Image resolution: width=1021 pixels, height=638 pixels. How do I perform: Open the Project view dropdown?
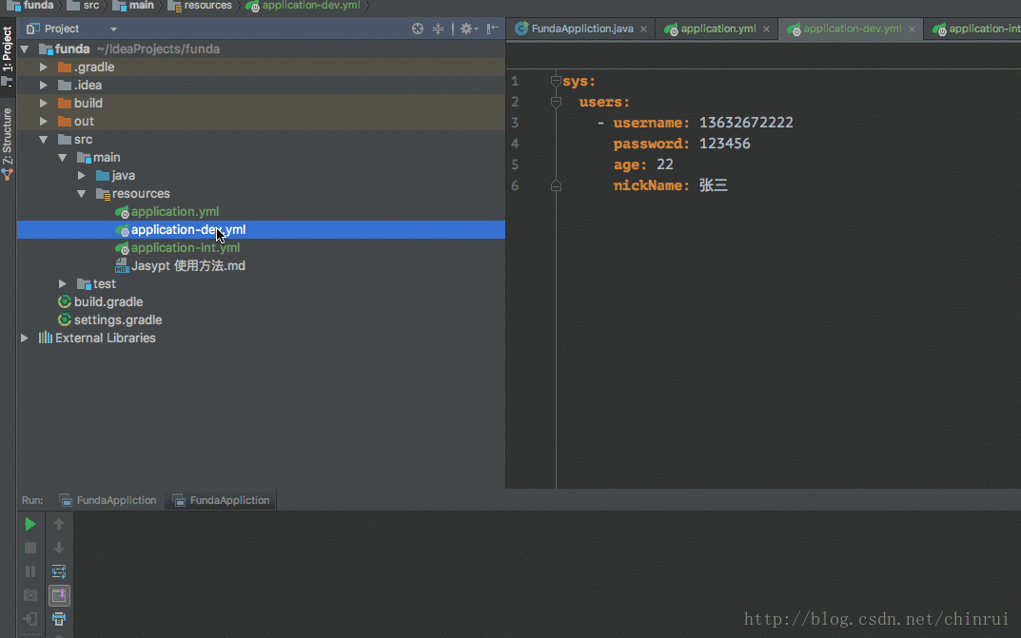[113, 29]
